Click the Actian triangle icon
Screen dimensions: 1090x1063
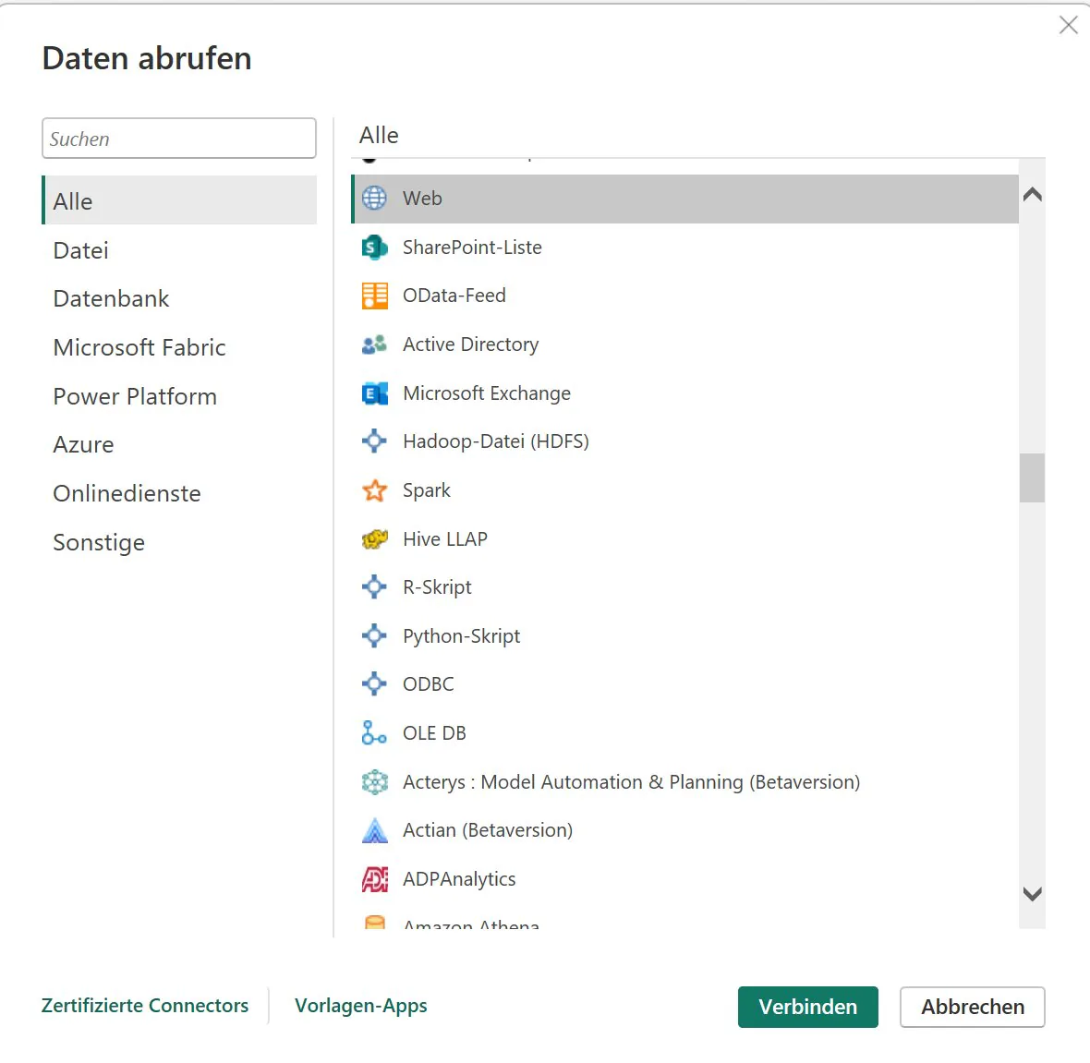coord(374,830)
